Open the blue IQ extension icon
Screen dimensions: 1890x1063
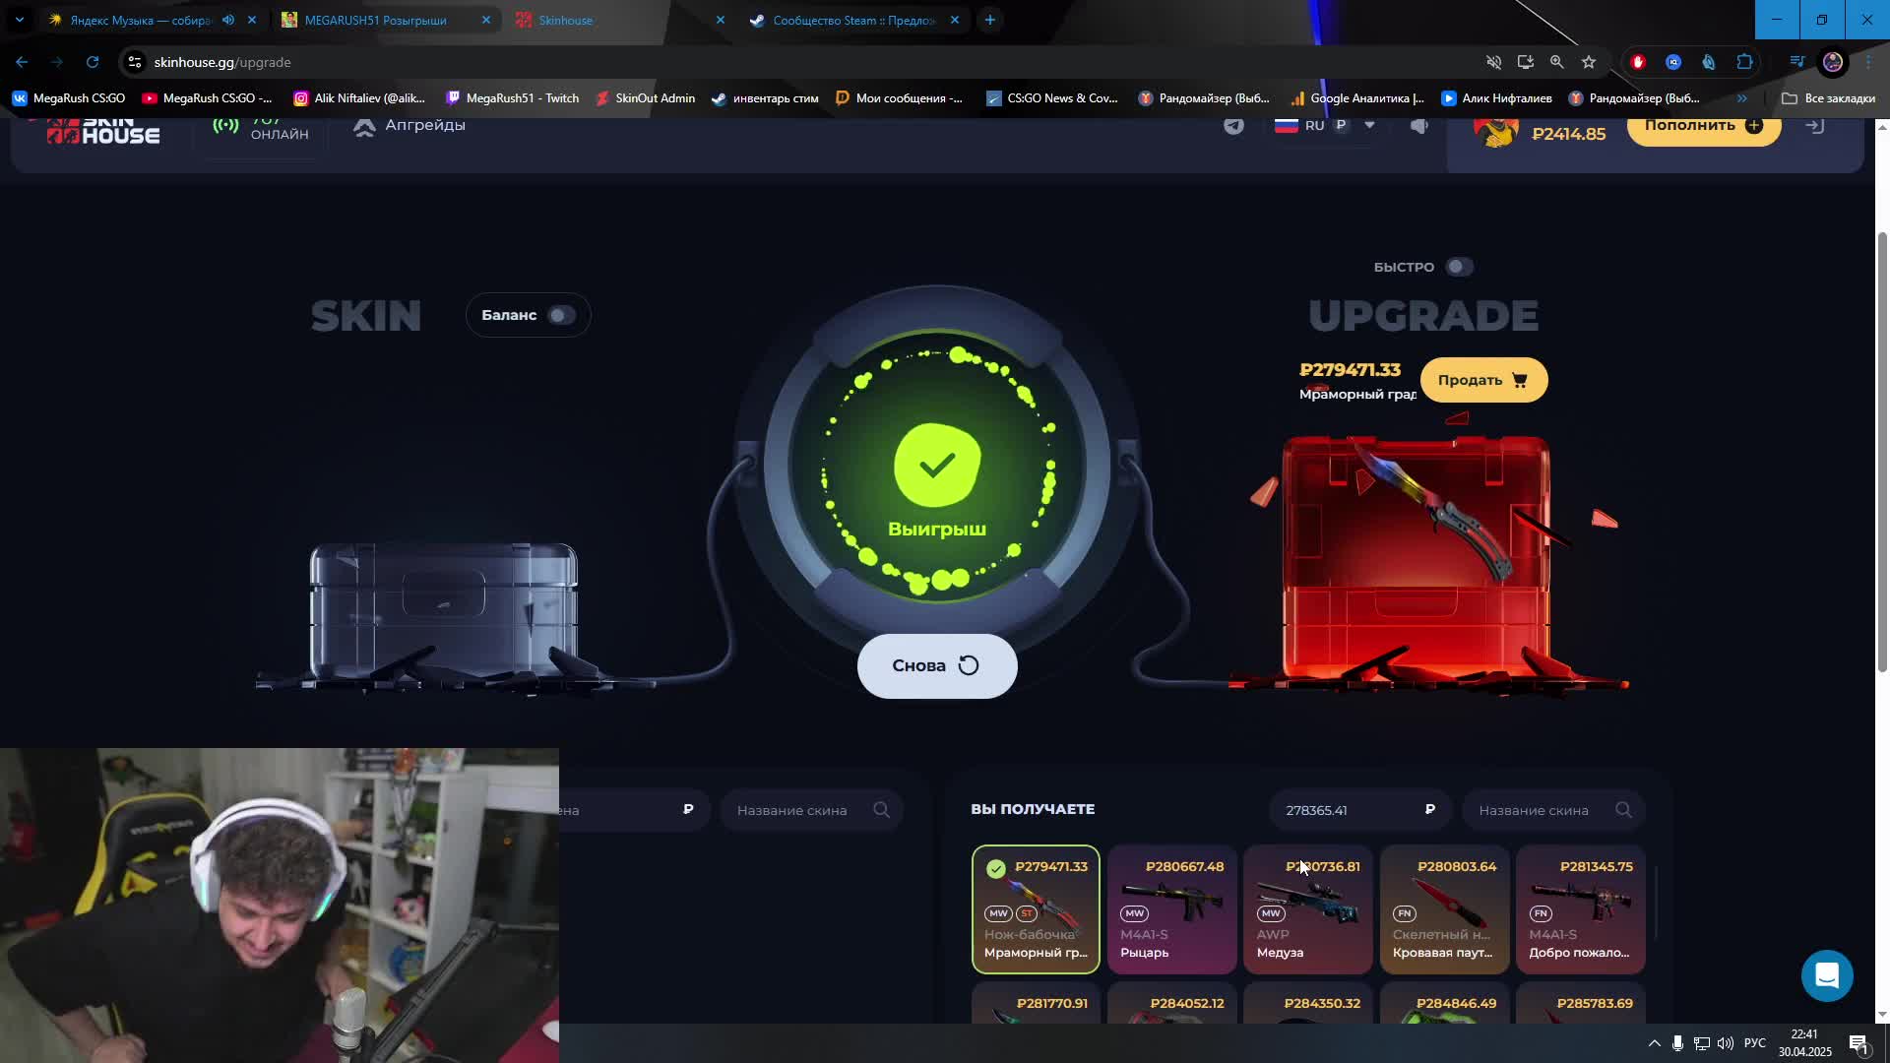click(x=1673, y=62)
